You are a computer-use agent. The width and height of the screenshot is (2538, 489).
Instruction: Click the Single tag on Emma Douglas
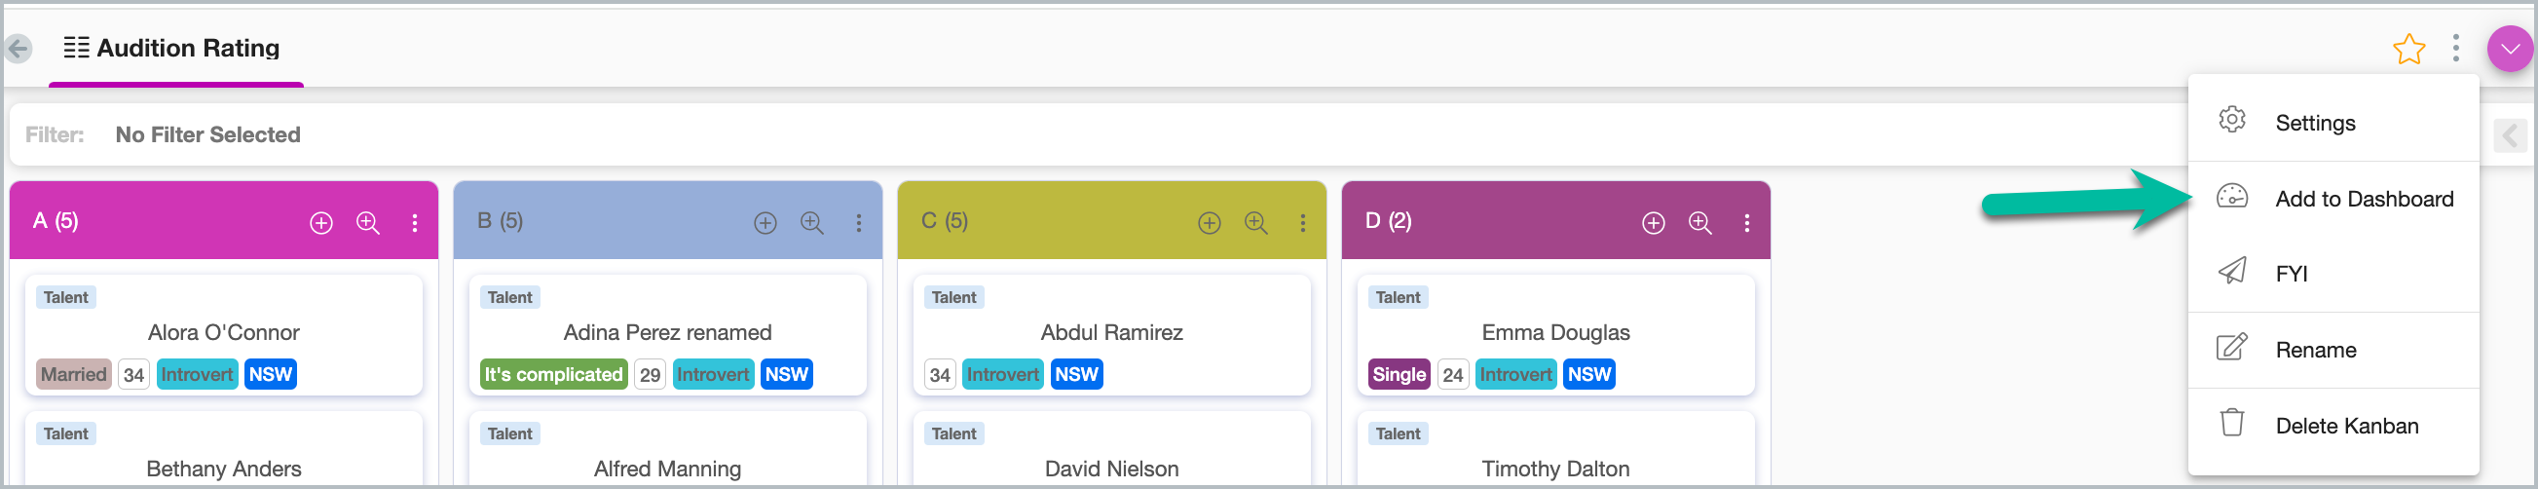point(1399,375)
